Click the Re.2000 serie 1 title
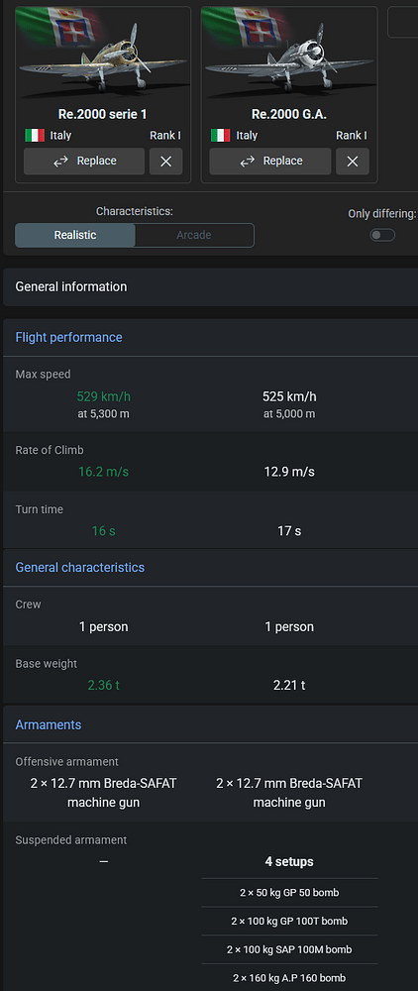Image resolution: width=418 pixels, height=991 pixels. (103, 114)
